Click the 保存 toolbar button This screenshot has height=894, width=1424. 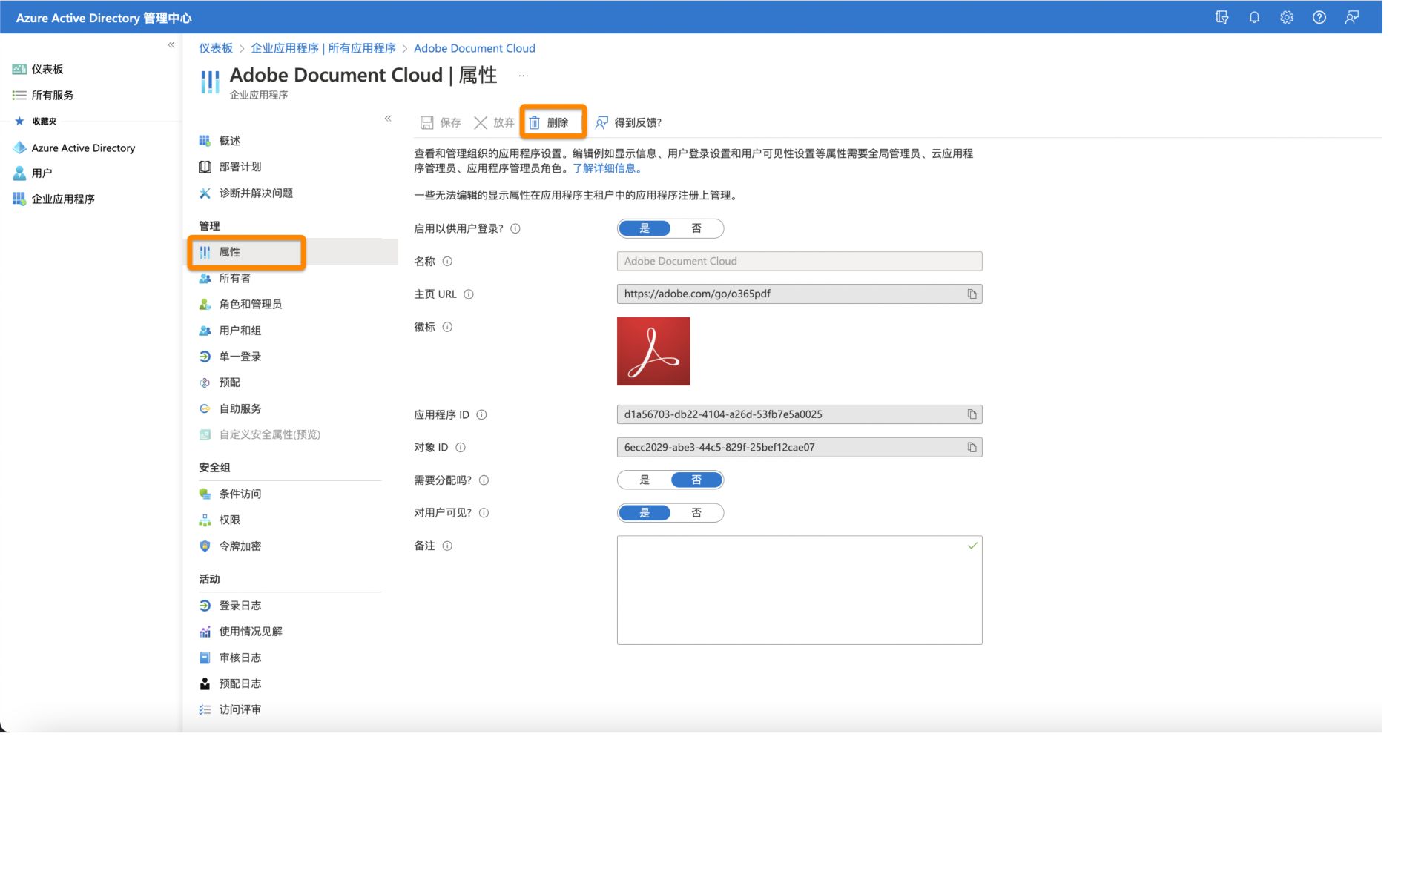(441, 122)
